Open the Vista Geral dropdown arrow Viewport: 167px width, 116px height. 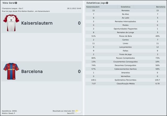(16, 3)
